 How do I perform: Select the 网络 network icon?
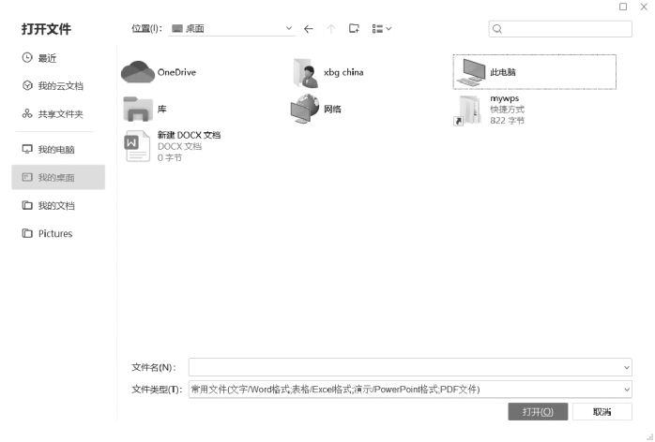(305, 109)
